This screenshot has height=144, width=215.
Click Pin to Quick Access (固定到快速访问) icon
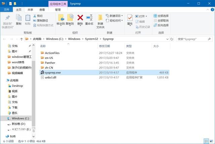pos(8,18)
